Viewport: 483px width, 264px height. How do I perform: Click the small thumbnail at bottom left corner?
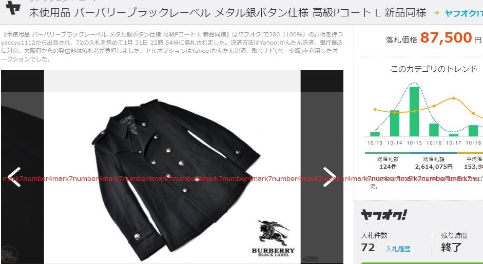(9, 255)
